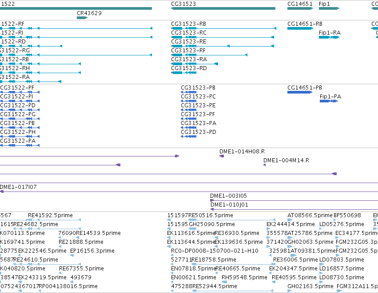
Task: Click the CR43629 gene label
Action: [89, 13]
